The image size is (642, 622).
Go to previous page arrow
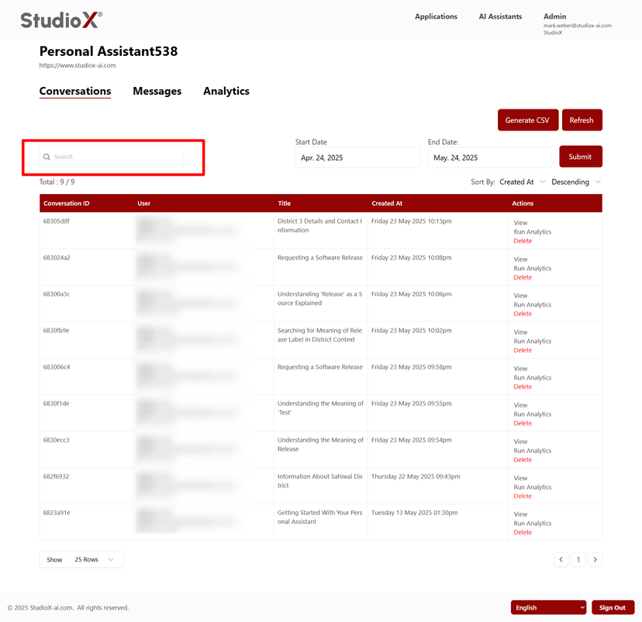(561, 559)
